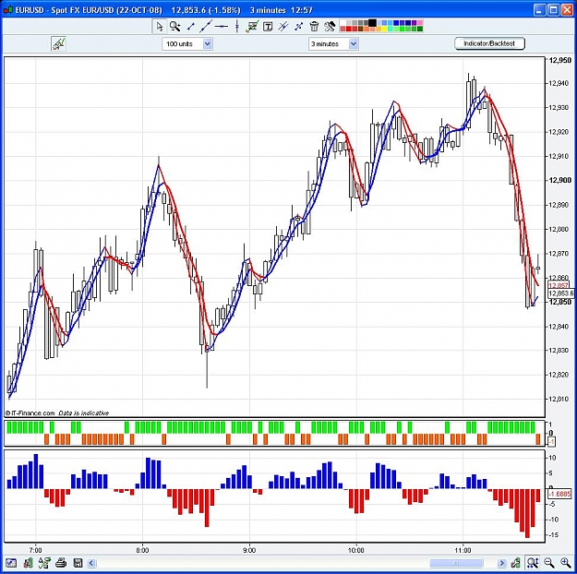The image size is (577, 574).
Task: Click the 12,900 price axis label
Action: 559,180
